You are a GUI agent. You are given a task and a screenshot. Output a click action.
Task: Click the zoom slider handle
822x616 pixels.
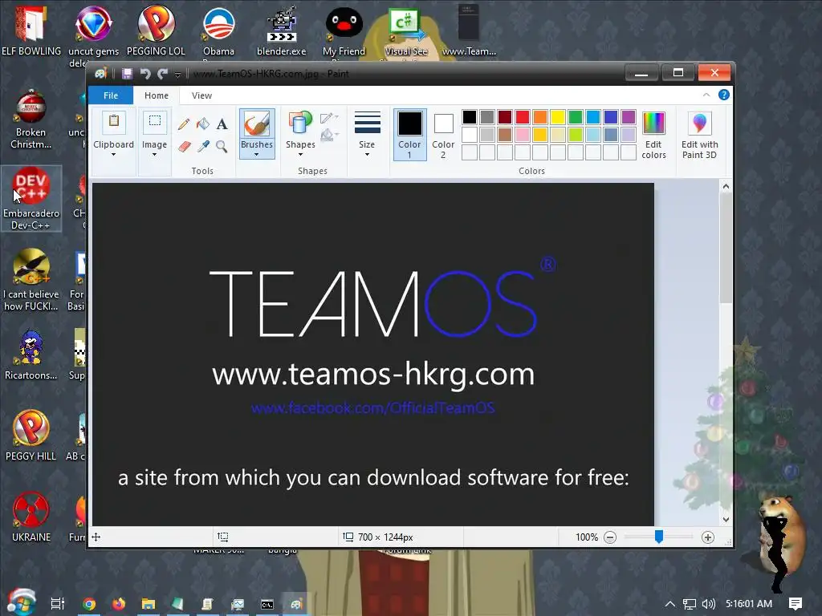pos(659,537)
